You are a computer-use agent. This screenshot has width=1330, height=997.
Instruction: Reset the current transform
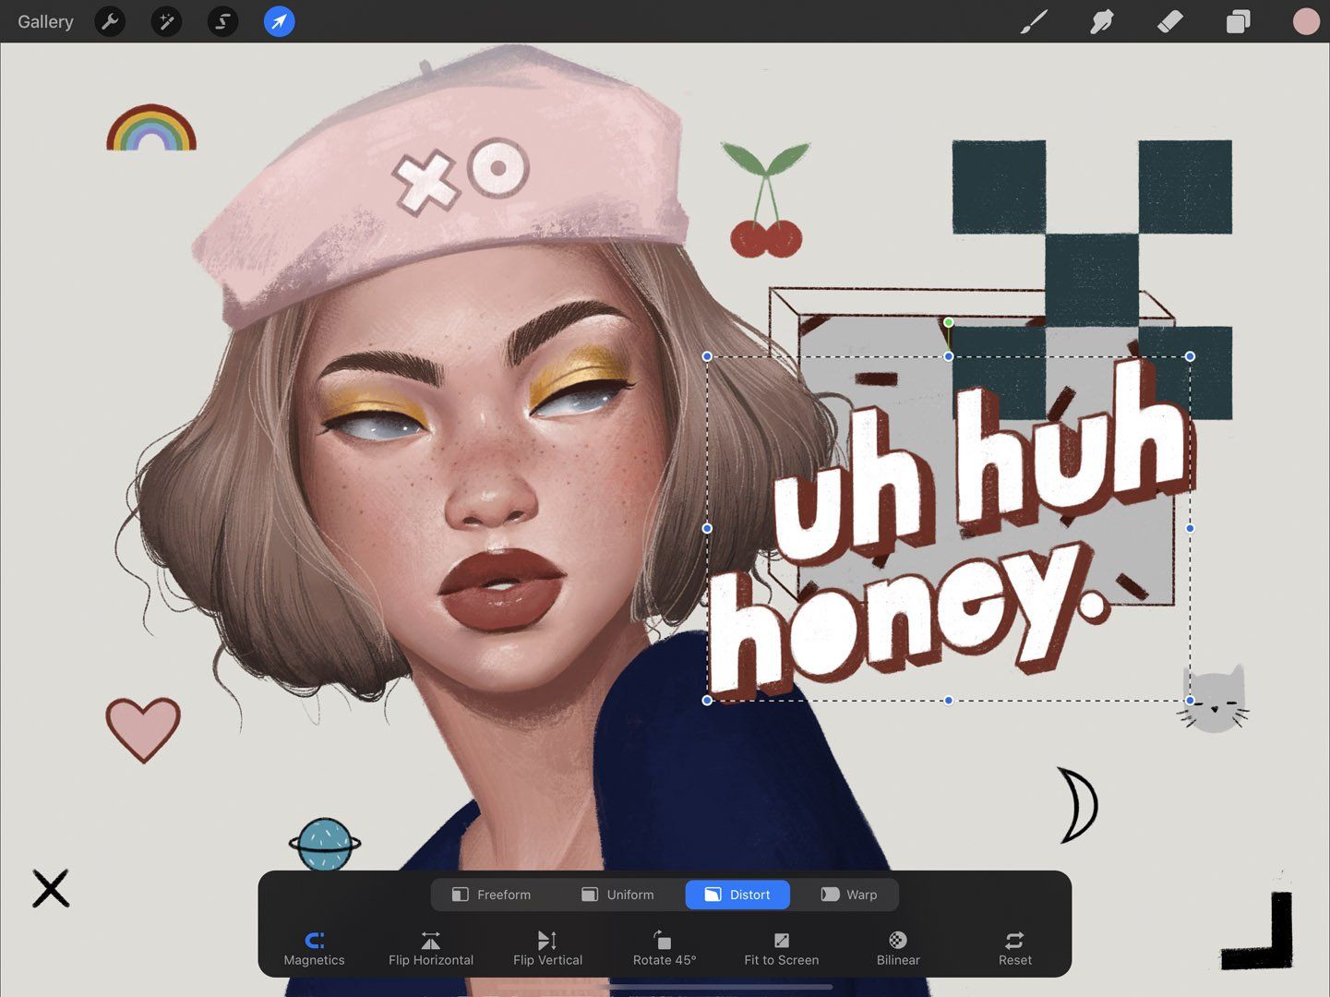[x=1013, y=948]
